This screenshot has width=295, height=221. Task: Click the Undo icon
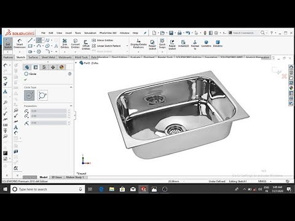[x=187, y=33]
